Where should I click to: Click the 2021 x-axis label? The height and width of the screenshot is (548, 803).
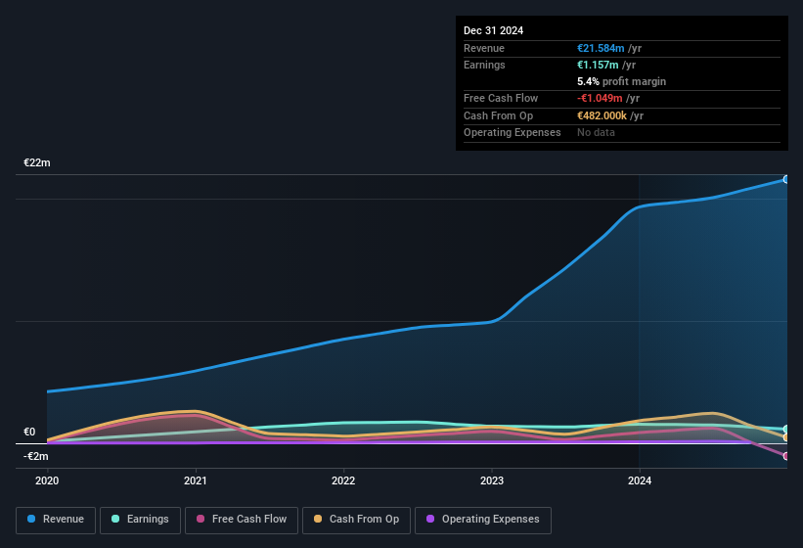pos(195,480)
